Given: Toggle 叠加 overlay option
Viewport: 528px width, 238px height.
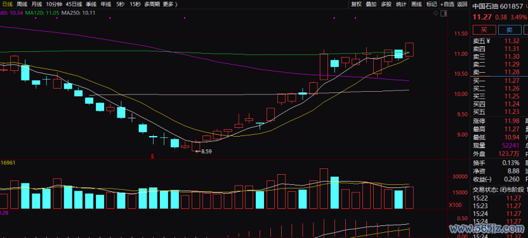Looking at the screenshot, I should [x=371, y=4].
